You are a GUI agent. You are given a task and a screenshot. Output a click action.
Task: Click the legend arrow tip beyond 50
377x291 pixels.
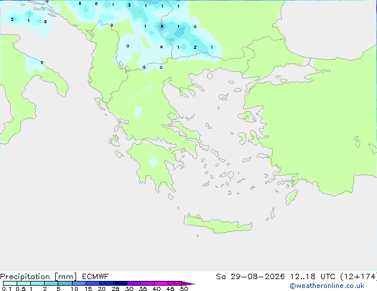tap(188, 283)
